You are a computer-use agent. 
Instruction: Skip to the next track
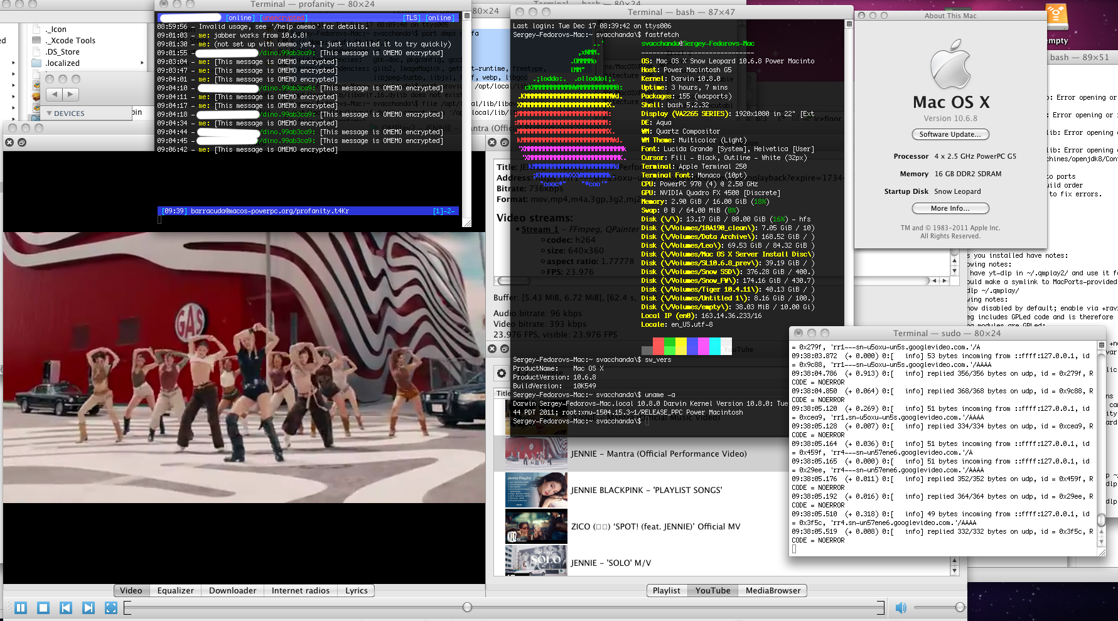(x=89, y=608)
